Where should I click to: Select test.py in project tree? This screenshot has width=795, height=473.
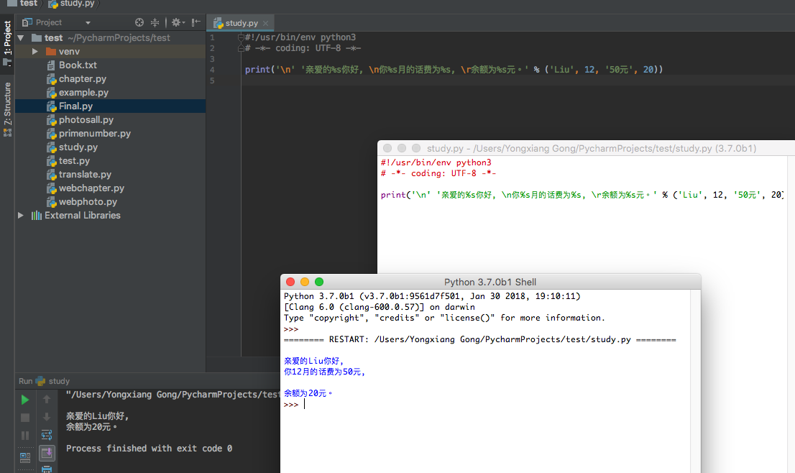74,161
